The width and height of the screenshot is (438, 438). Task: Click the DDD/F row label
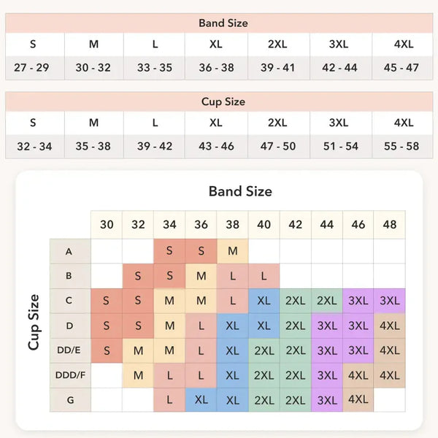point(70,375)
